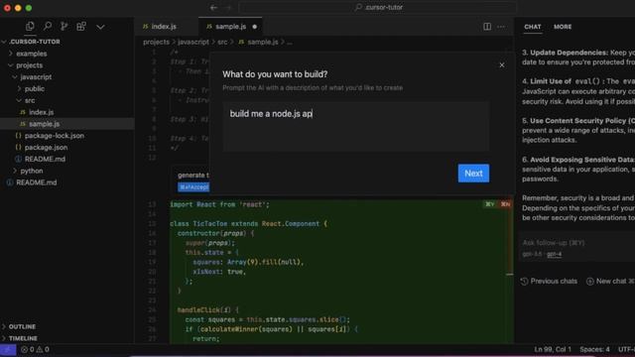
Task: Open editor more actions ellipsis
Action: 501,27
